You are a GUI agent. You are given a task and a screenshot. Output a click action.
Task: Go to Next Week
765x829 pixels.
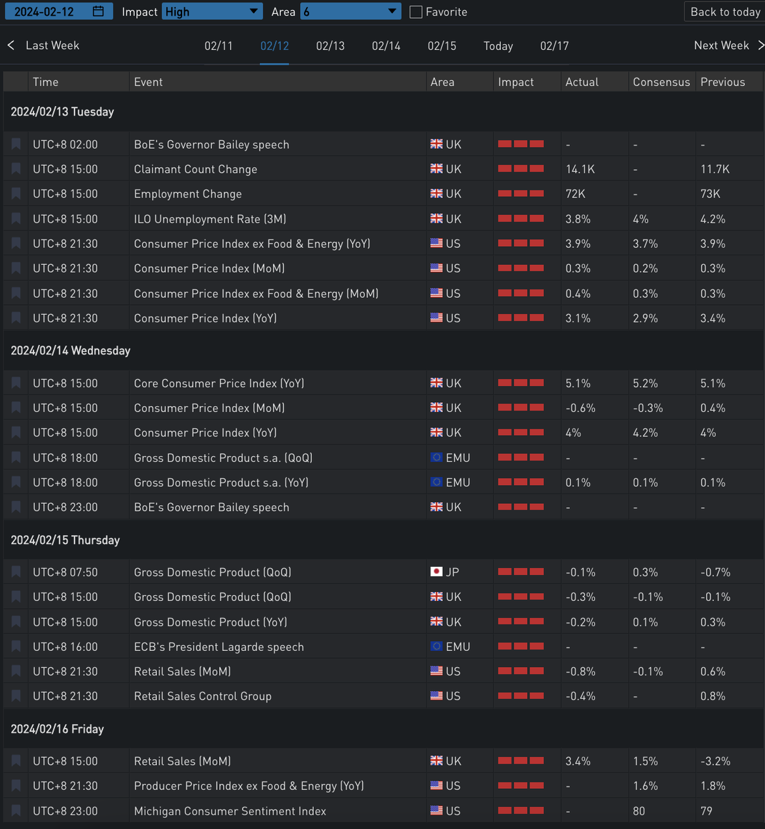click(721, 45)
